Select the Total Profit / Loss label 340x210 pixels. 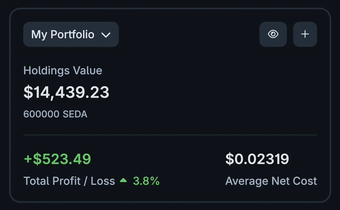[69, 181]
